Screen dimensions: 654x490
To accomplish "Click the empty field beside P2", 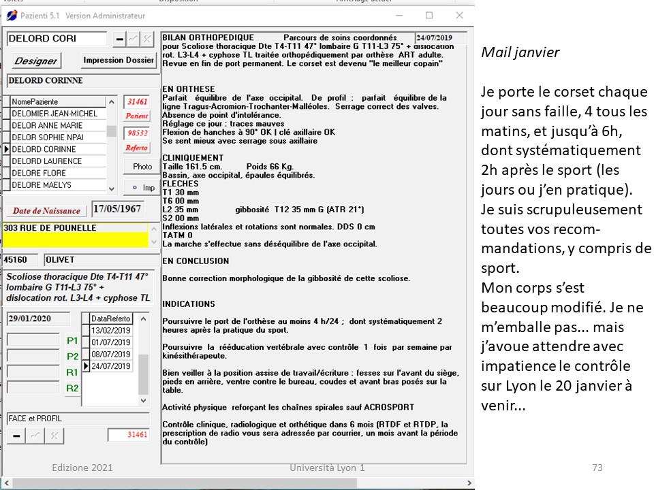I will [33, 355].
